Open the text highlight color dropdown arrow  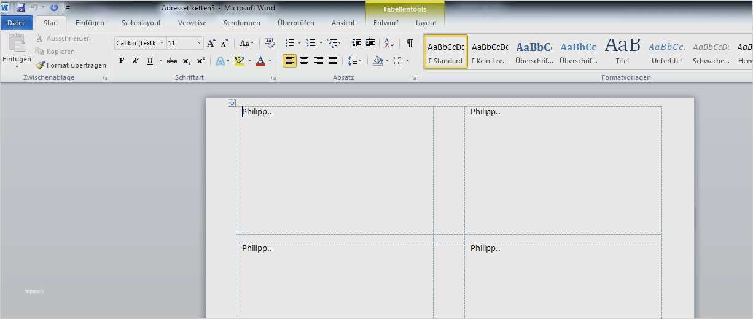click(249, 61)
